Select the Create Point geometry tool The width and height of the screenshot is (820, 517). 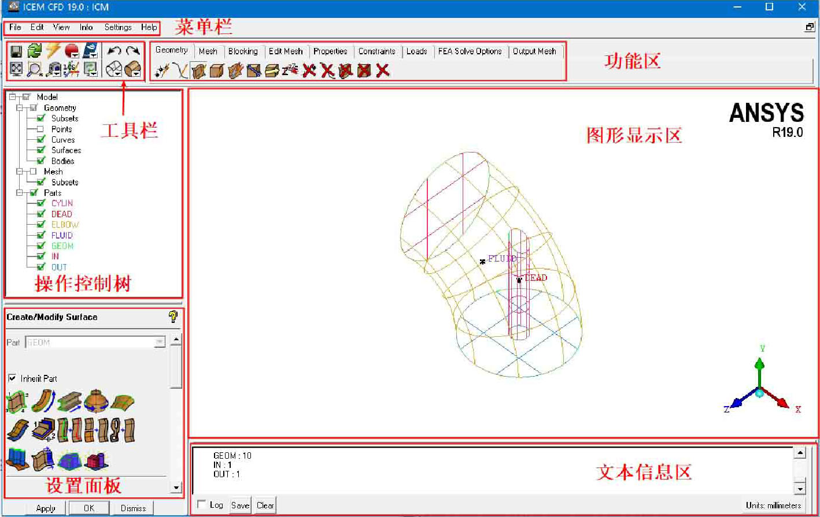point(162,70)
